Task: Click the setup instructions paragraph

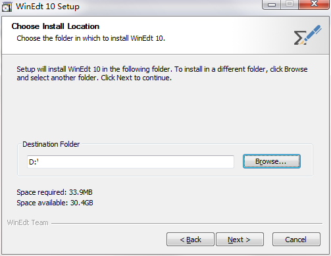Action: click(x=162, y=73)
